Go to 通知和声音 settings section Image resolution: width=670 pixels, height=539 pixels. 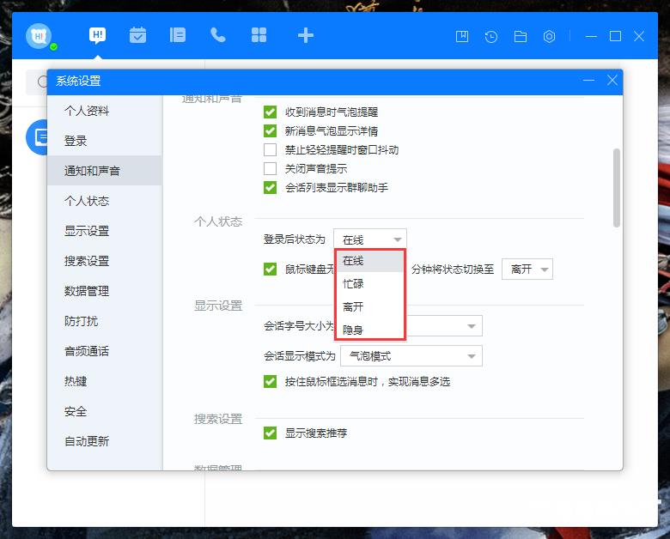coord(105,171)
